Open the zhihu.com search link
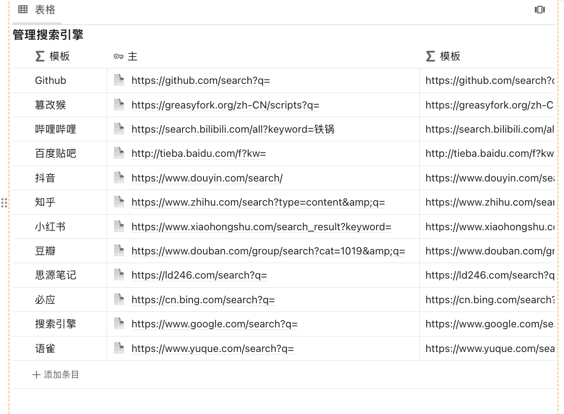Viewport: 564px width, 414px height. 258,202
